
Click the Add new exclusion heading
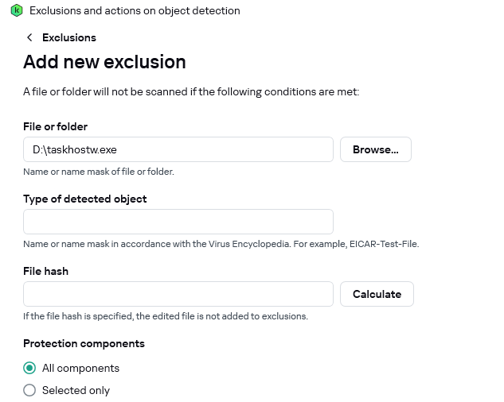(104, 62)
